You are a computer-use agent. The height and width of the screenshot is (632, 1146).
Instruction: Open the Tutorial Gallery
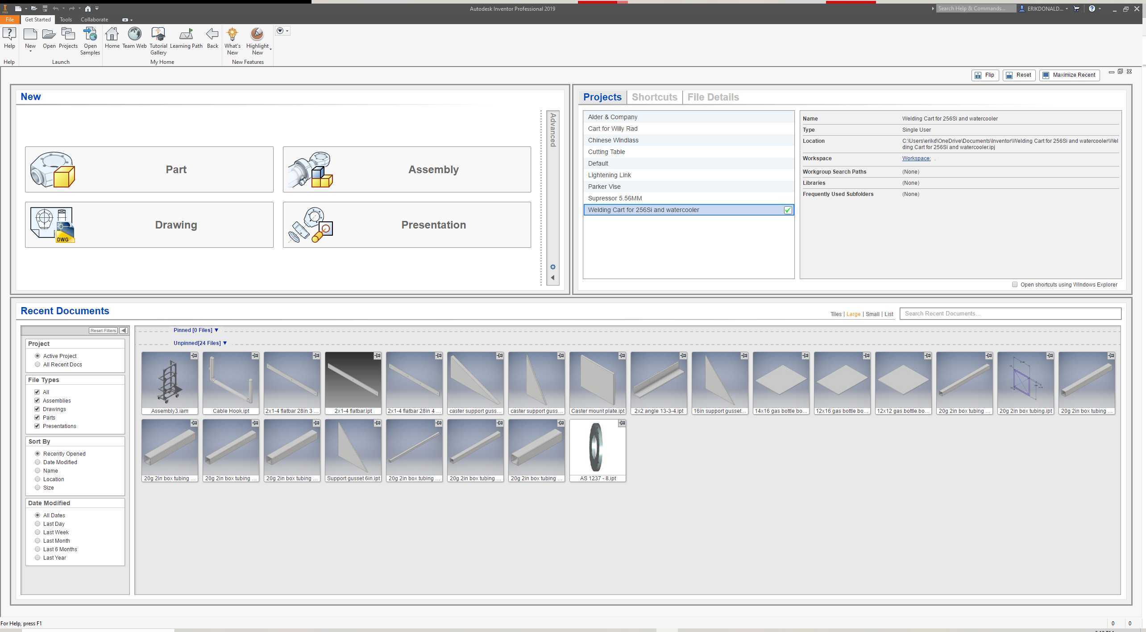[158, 41]
